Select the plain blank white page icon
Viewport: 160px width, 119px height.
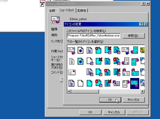click(x=80, y=83)
